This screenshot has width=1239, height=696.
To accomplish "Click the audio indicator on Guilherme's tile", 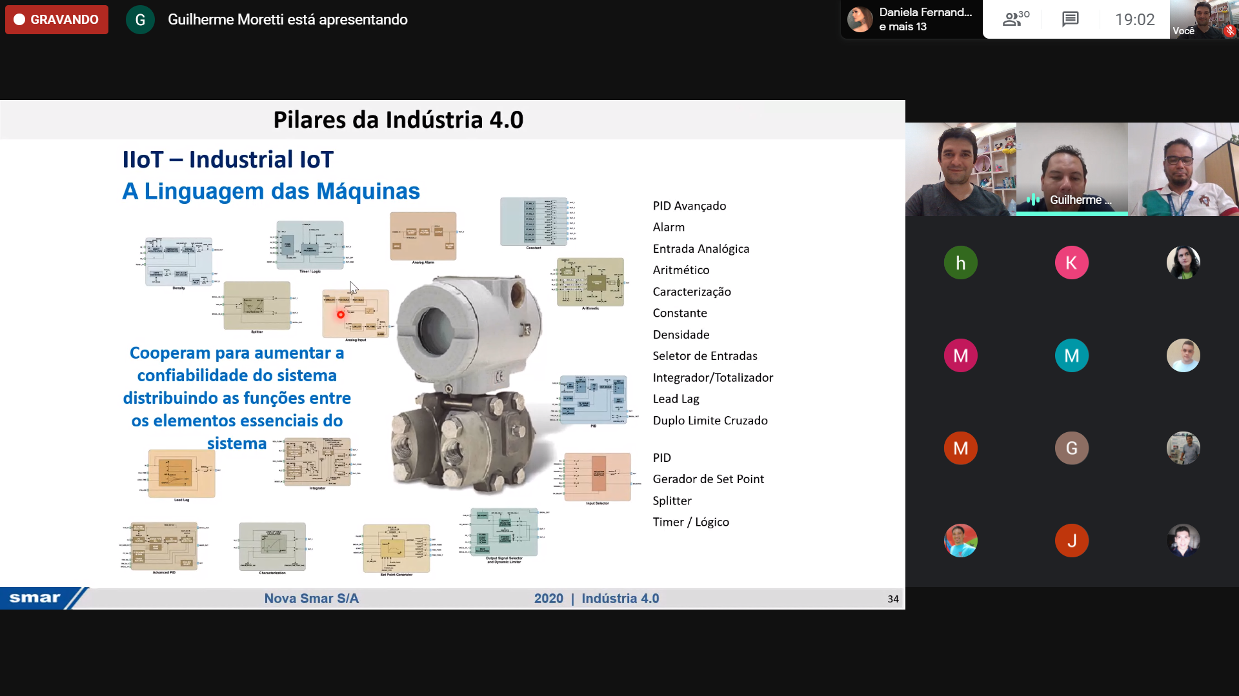I will [x=1032, y=200].
